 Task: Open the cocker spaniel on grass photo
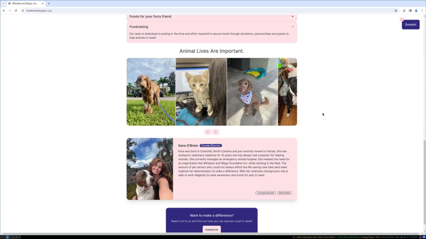pos(151,92)
